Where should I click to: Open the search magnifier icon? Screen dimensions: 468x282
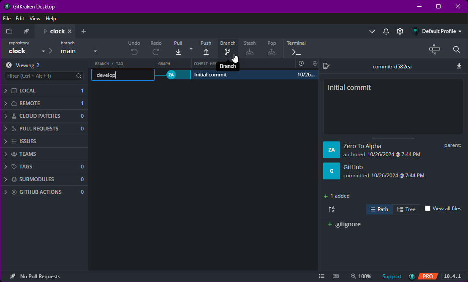pyautogui.click(x=456, y=49)
